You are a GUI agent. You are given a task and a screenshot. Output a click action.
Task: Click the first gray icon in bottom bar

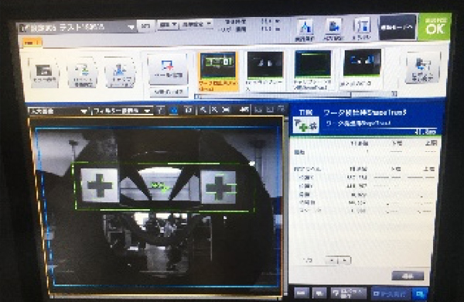pos(302,293)
